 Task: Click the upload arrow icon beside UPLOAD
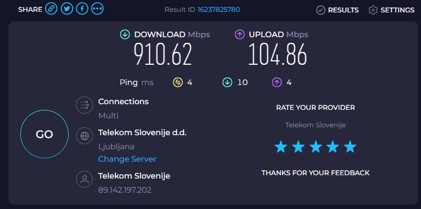point(240,34)
